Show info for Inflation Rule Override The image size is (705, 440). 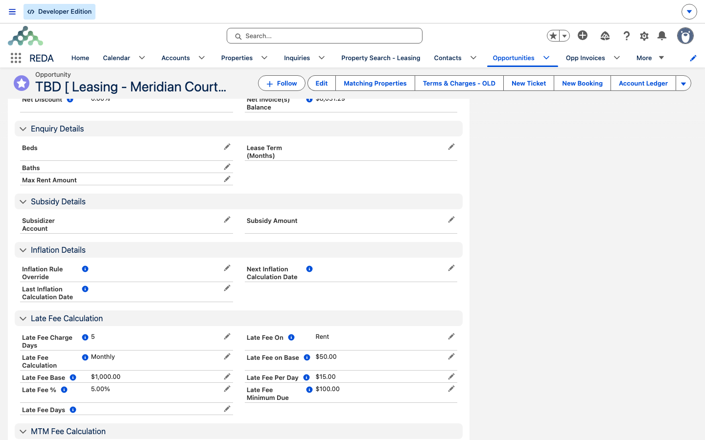[x=85, y=269]
